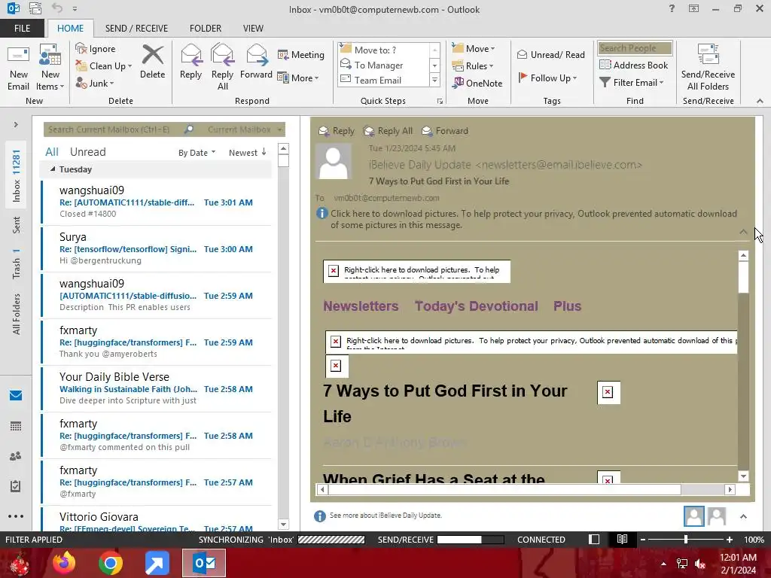Change sort order By Date dropdown
Screen dimensions: 771x578
point(197,152)
